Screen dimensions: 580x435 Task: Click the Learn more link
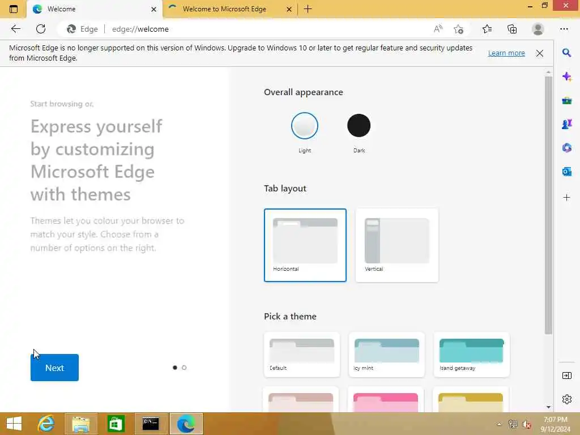pyautogui.click(x=506, y=53)
